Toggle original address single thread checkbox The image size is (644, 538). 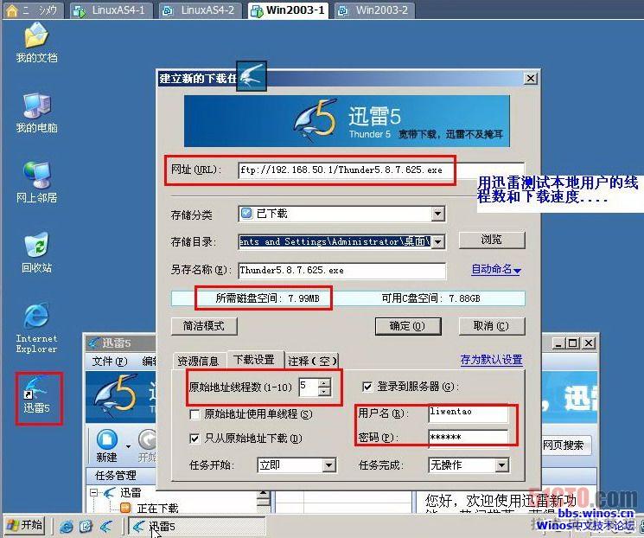coord(194,414)
